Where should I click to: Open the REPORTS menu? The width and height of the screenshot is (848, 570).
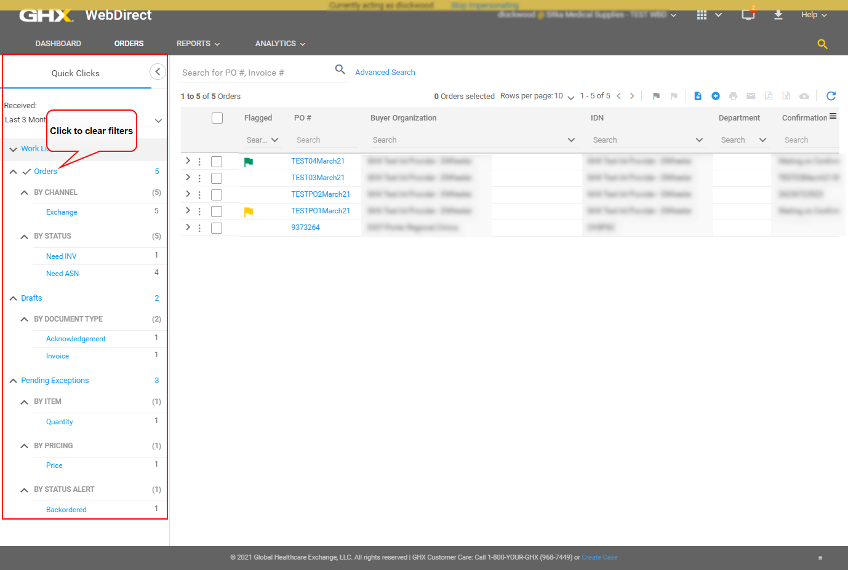(x=198, y=44)
